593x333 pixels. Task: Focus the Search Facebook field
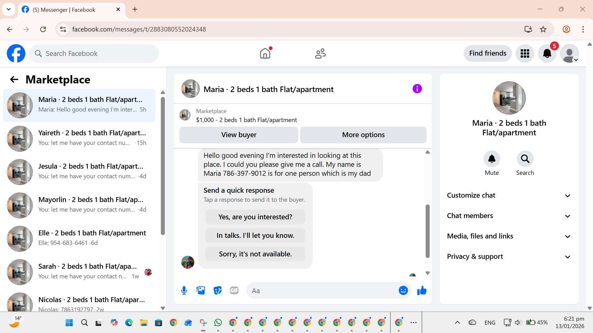[94, 53]
